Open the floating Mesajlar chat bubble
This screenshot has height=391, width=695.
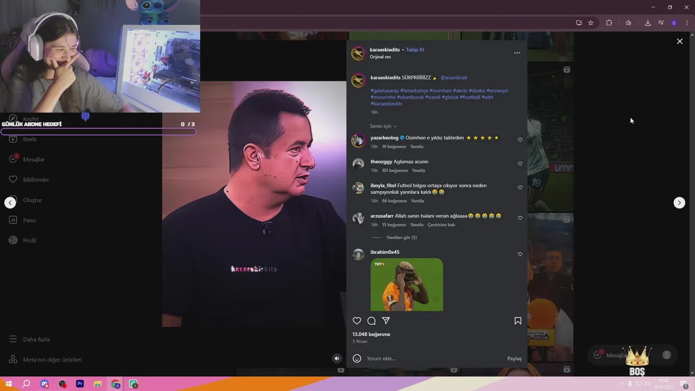633,355
